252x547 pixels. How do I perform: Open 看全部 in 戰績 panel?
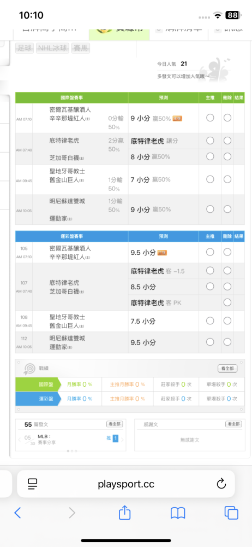[x=227, y=368]
